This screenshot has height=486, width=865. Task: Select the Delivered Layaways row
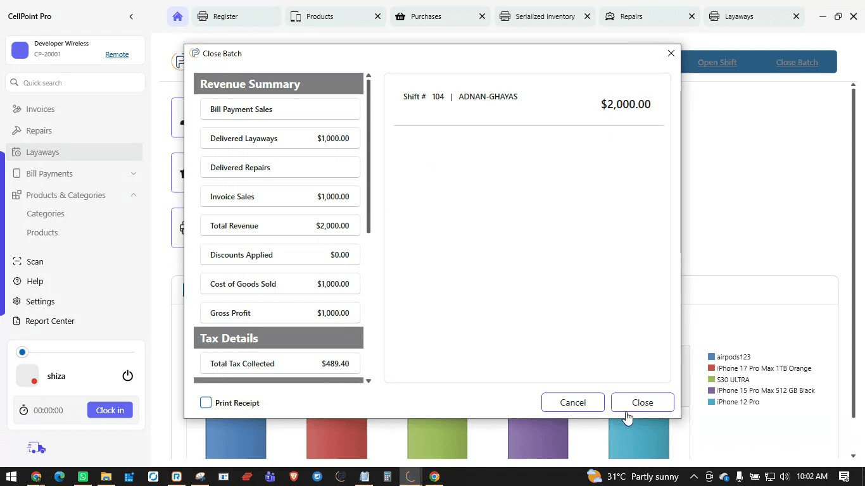pyautogui.click(x=280, y=139)
